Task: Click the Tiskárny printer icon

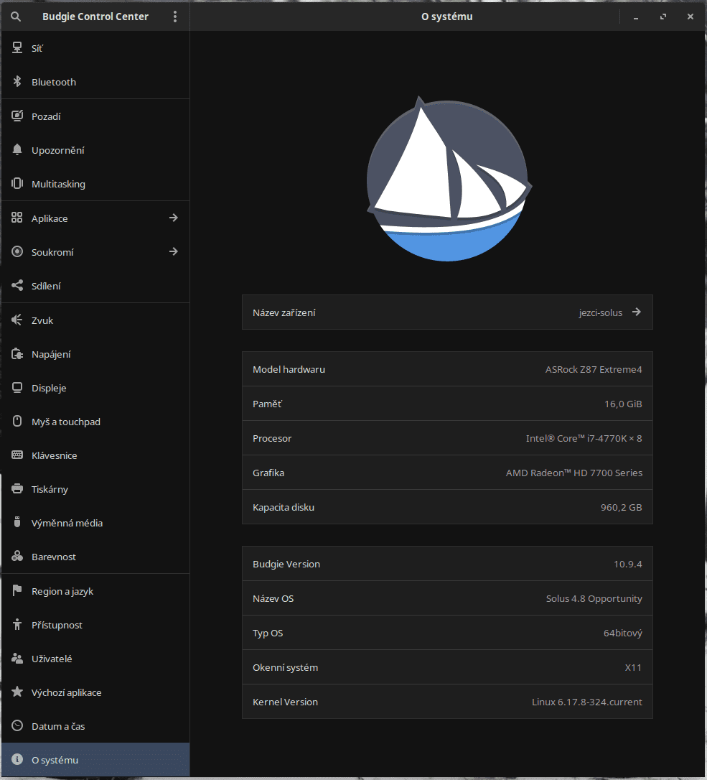Action: [x=17, y=489]
